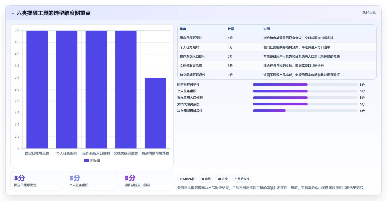
Task: Click the 3分 value beside the progress bar
Action: pyautogui.click(x=362, y=111)
